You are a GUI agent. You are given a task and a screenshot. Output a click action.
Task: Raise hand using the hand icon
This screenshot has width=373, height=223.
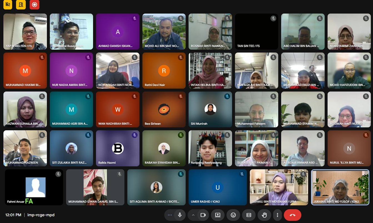pyautogui.click(x=264, y=215)
